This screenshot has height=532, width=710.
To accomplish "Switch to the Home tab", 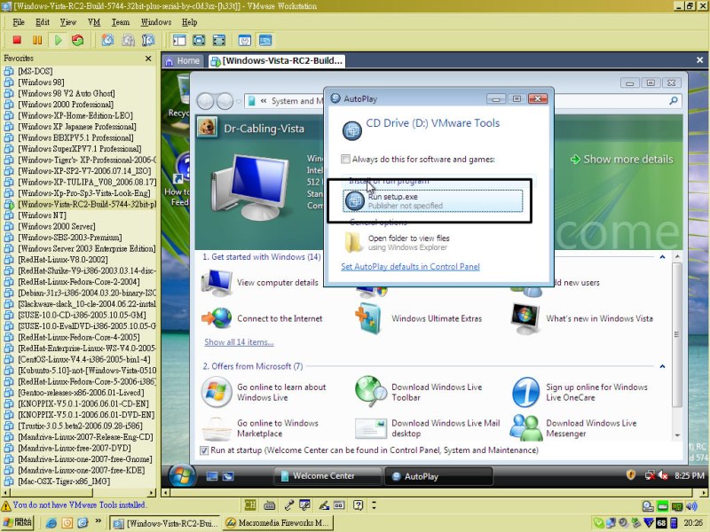I will pyautogui.click(x=183, y=60).
